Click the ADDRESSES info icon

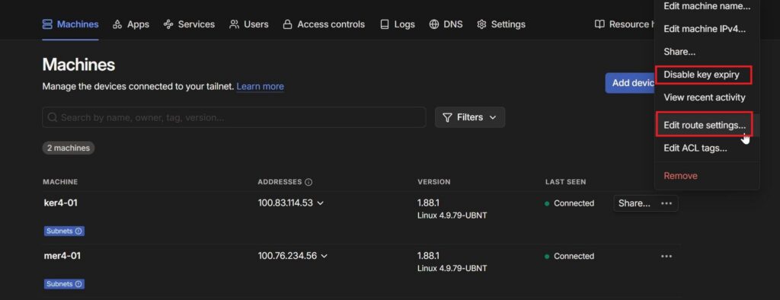pos(308,182)
